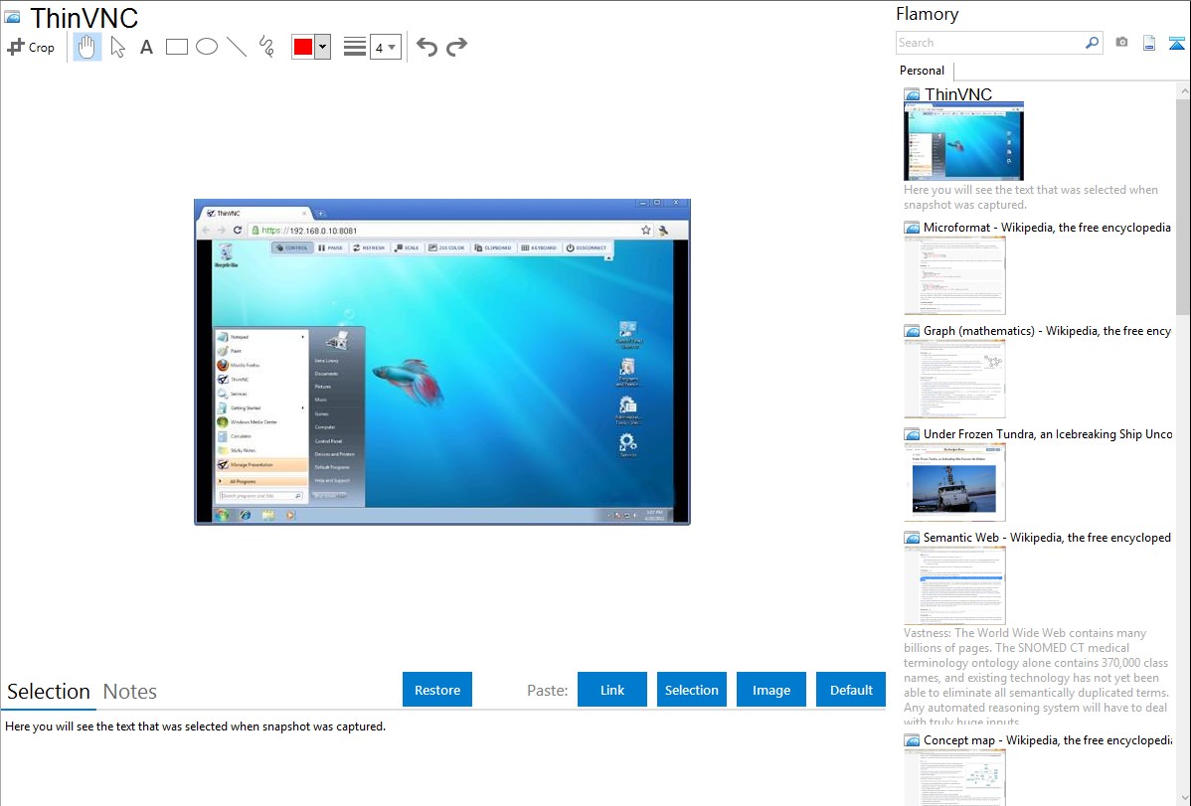Screen dimensions: 1191x806
Task: Click the Default paste button
Action: pyautogui.click(x=851, y=690)
